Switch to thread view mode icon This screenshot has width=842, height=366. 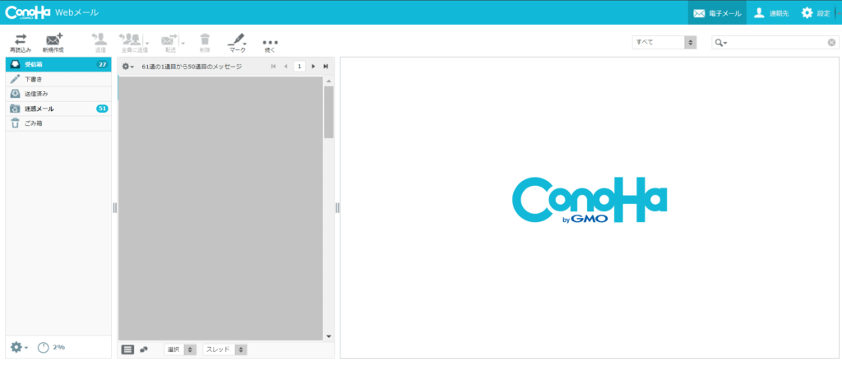tap(144, 350)
